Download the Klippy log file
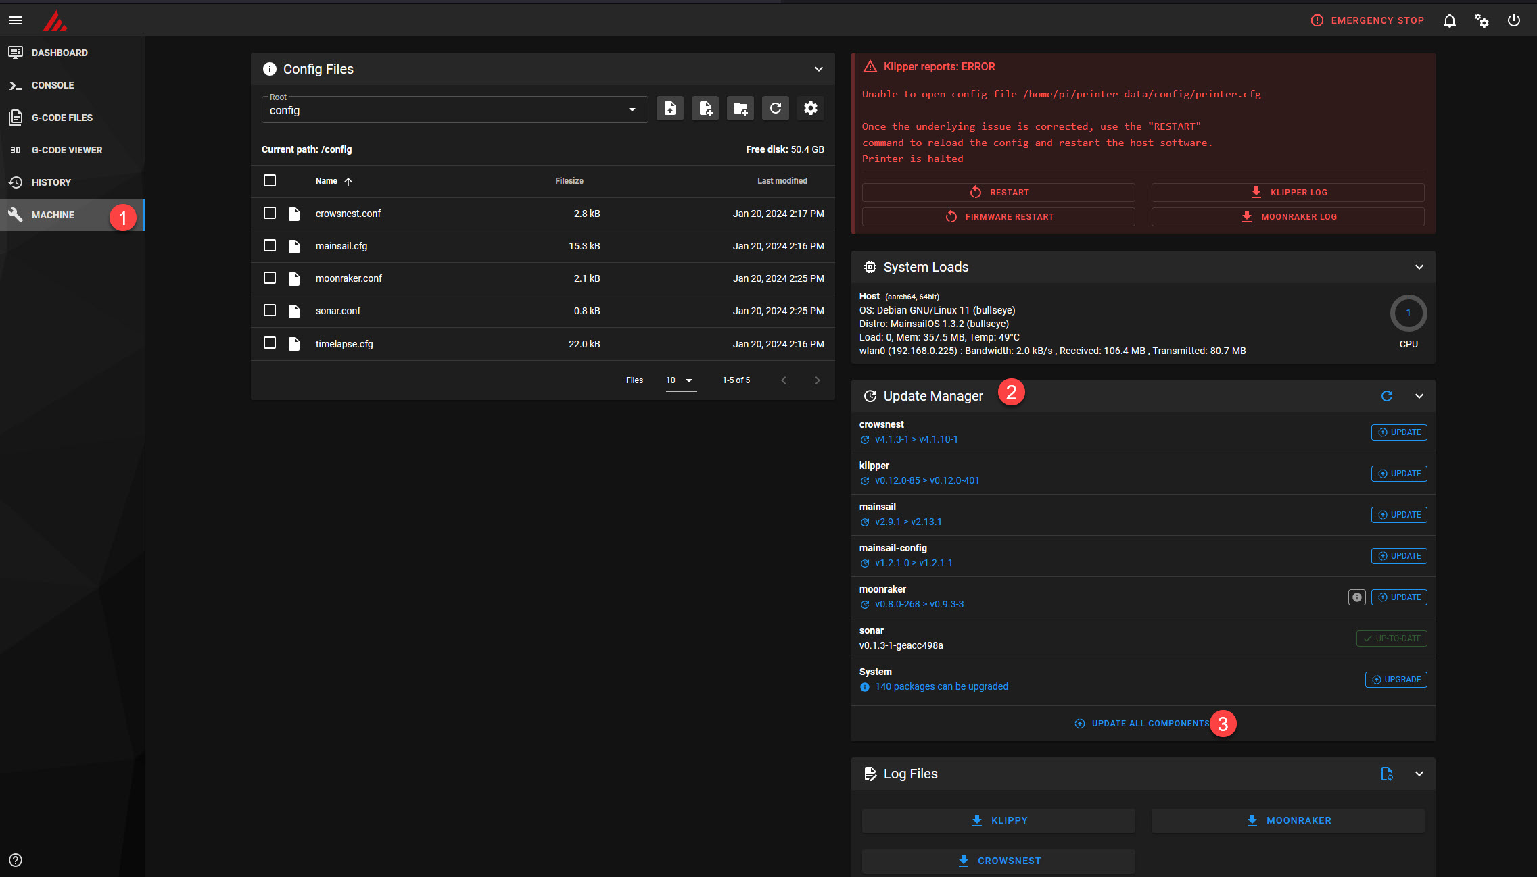1537x877 pixels. (x=999, y=820)
